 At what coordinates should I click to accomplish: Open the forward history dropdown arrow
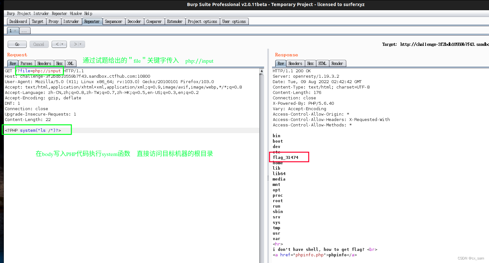point(81,44)
